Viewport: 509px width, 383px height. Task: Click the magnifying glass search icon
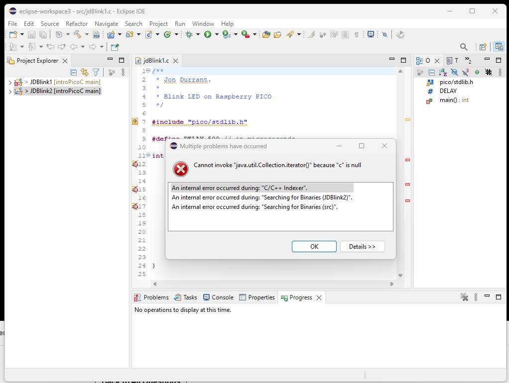pyautogui.click(x=464, y=47)
